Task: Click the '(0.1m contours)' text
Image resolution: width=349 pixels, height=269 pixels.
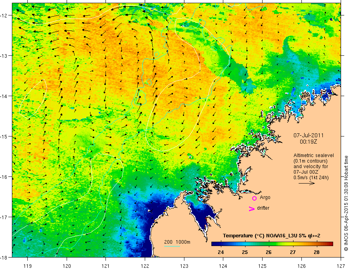Action: (x=311, y=161)
